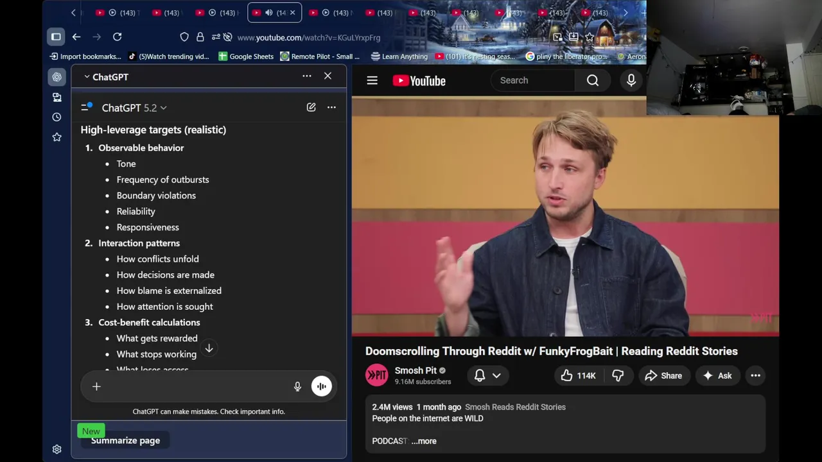Open the ChatGPT chatbot icon in the Firefox sidebar

click(x=57, y=77)
